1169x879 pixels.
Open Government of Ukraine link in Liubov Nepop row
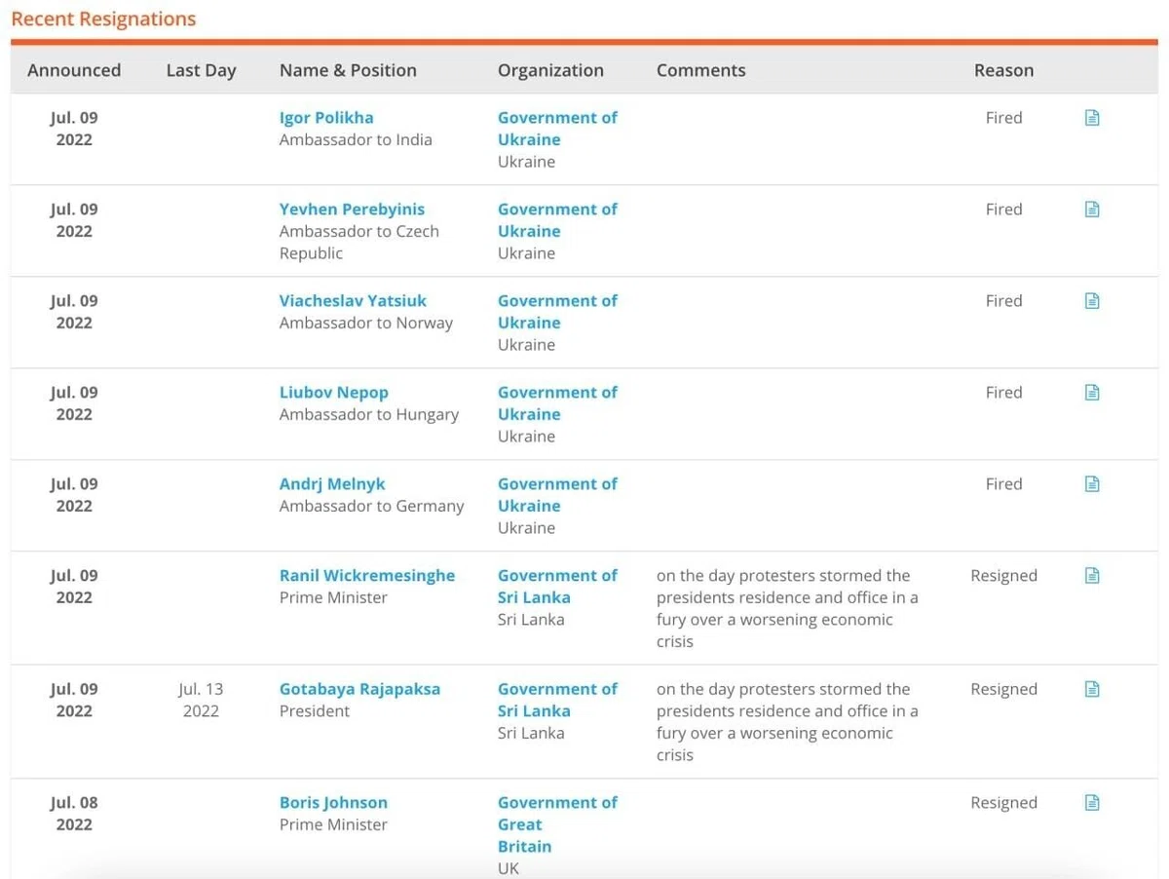pyautogui.click(x=557, y=403)
